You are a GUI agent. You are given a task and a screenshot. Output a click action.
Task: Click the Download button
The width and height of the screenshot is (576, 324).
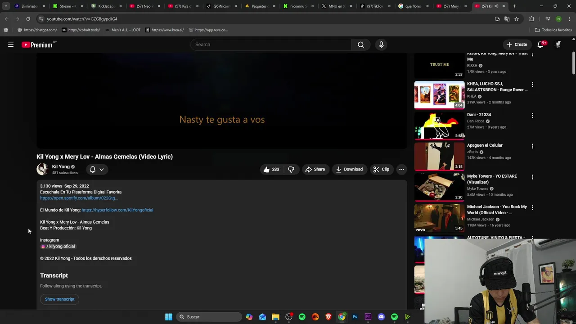click(x=349, y=169)
